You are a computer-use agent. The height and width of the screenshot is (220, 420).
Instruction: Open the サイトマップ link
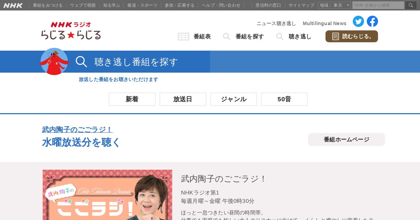301,5
